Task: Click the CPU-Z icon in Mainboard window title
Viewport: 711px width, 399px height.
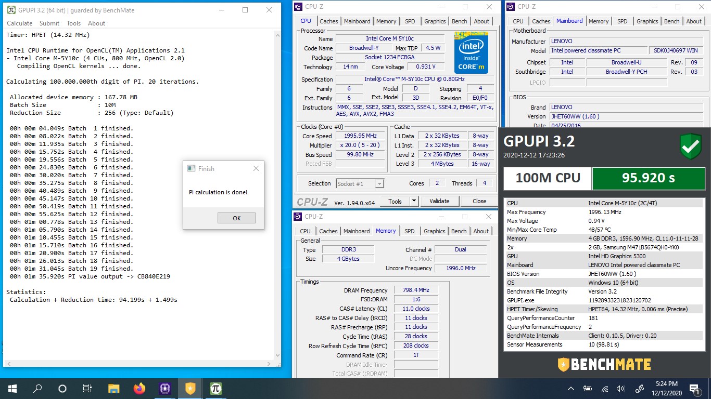Action: [x=511, y=7]
